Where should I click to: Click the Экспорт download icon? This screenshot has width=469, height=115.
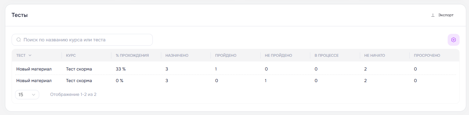433,15
